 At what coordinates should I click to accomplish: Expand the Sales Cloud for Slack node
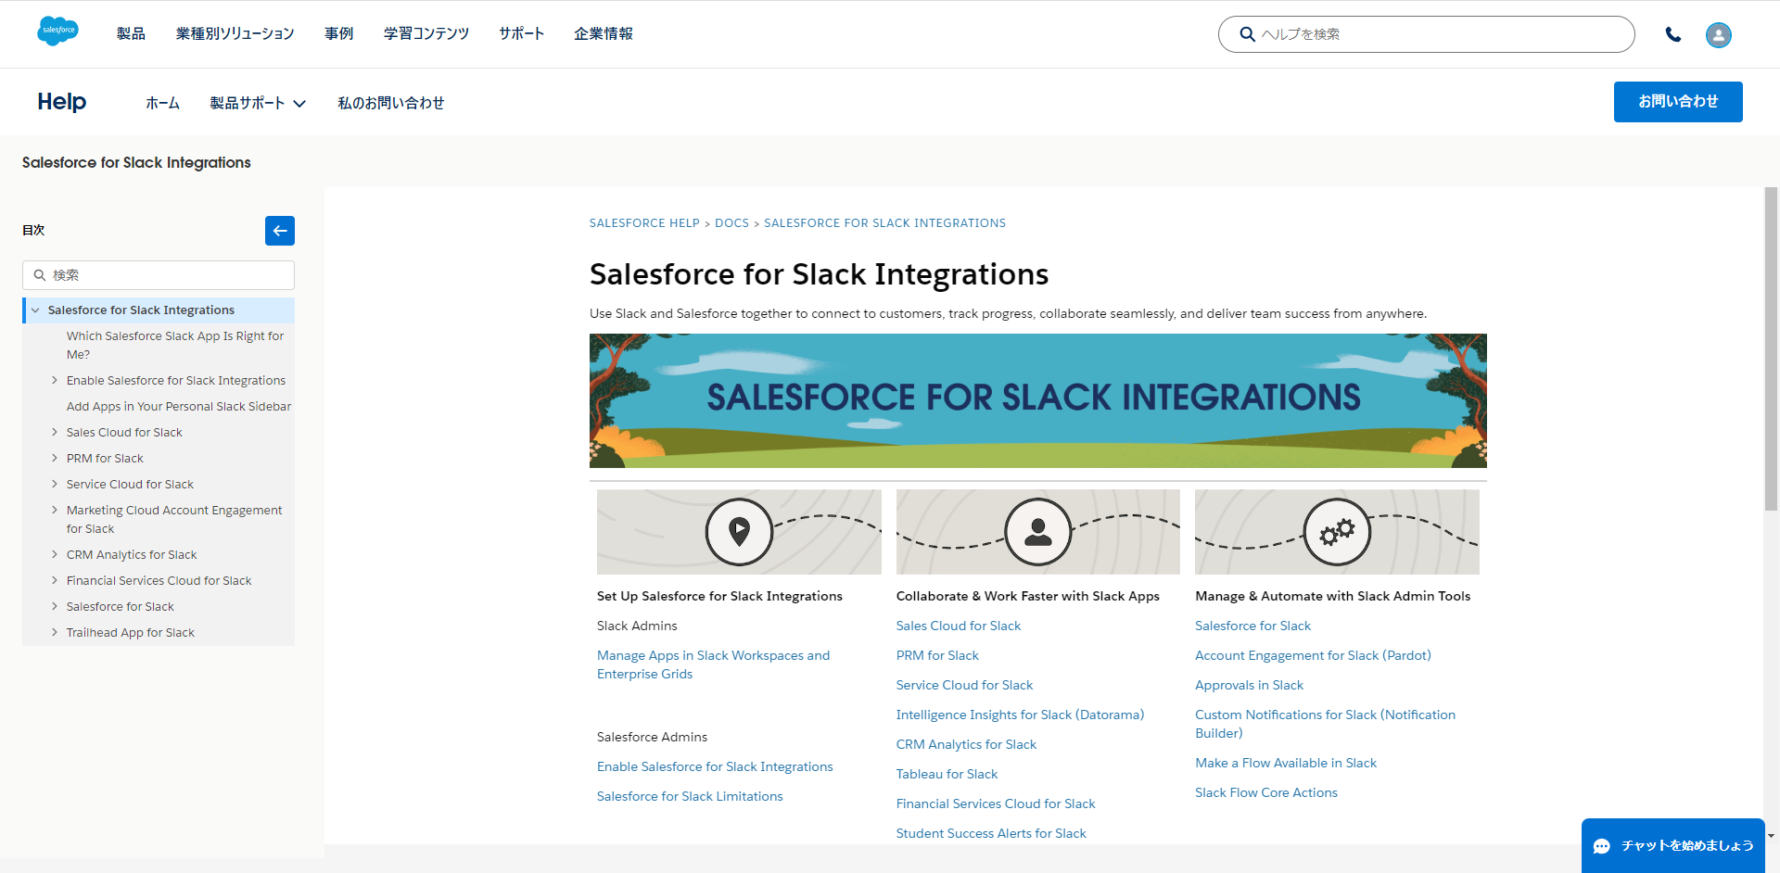54,433
